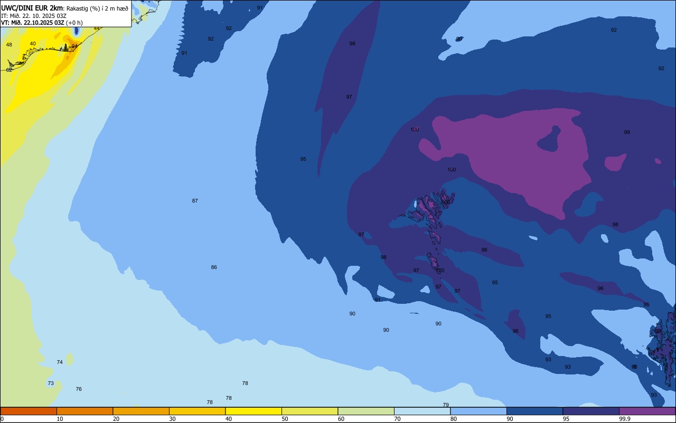Click the '48' value in the yellow area
This screenshot has height=423, width=676.
(9, 44)
